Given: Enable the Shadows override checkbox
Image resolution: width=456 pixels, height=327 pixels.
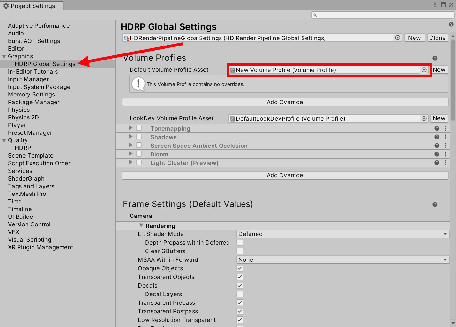Looking at the screenshot, I should tap(139, 137).
